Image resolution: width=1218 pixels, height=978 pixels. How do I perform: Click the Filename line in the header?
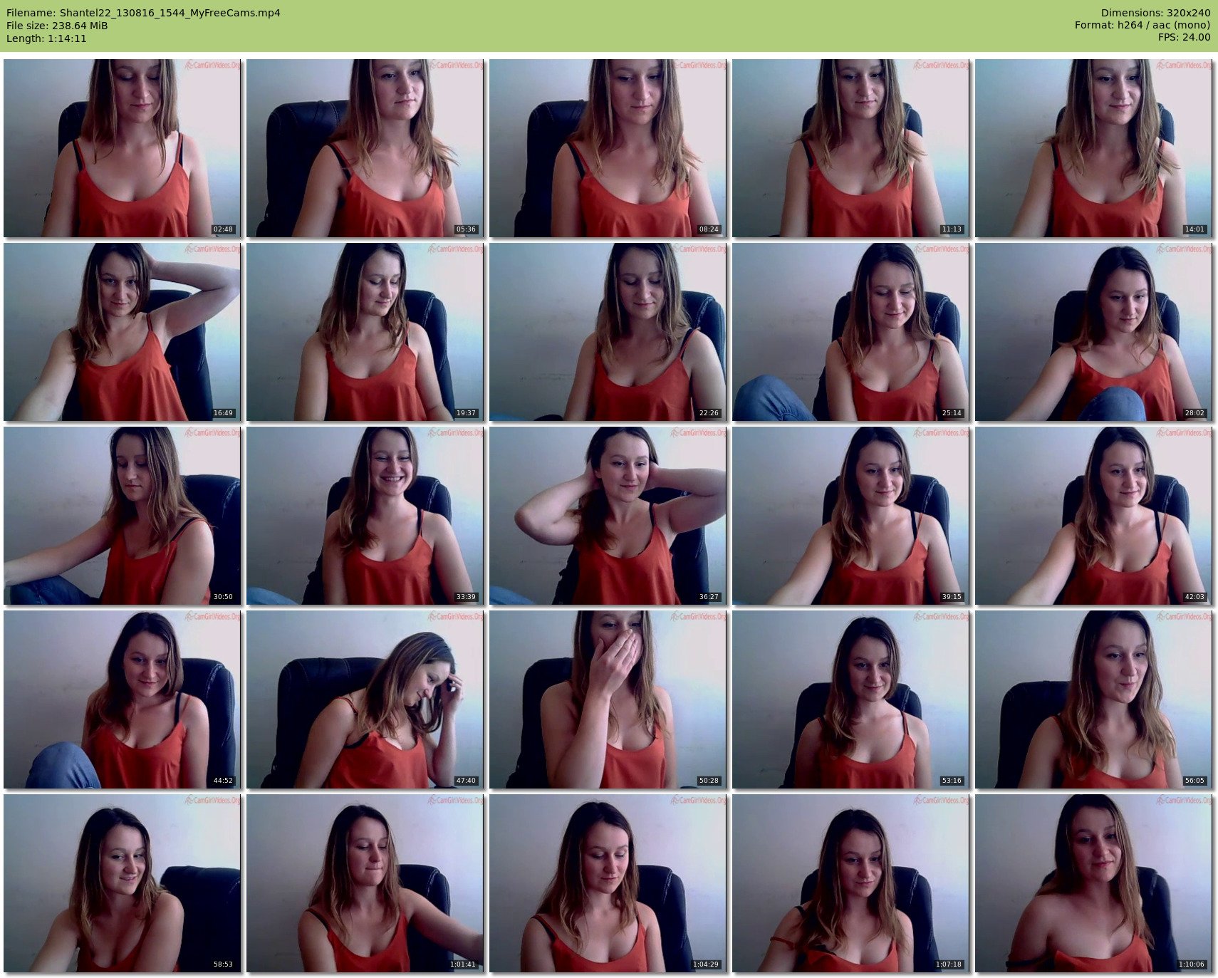[143, 13]
